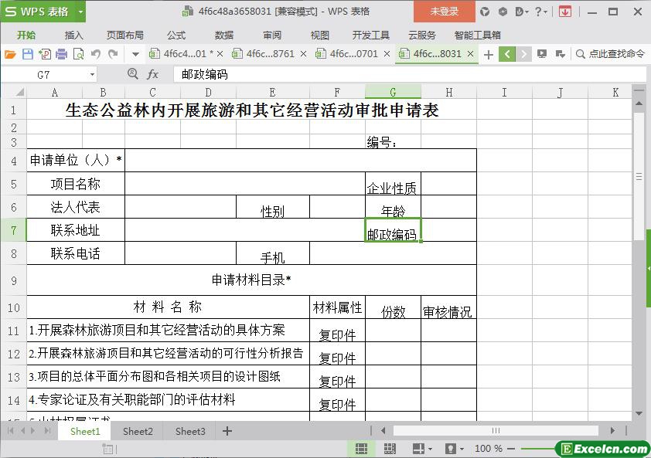Switch to the Sheet2 tab
Screen dimensions: 651x458
(138, 432)
